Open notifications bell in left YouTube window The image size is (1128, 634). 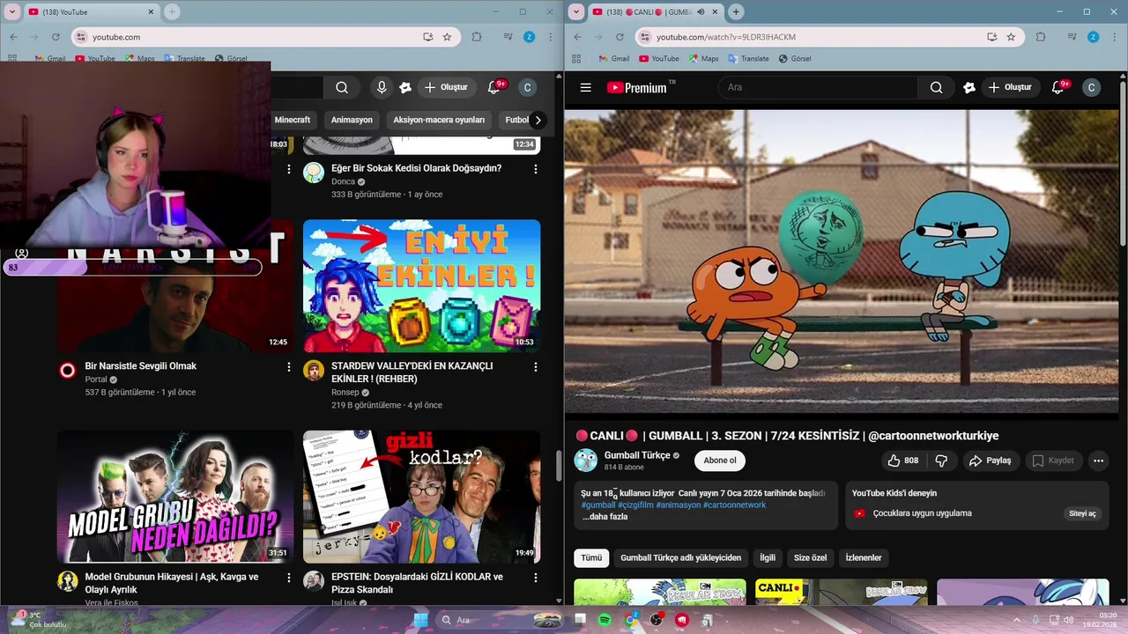(494, 87)
